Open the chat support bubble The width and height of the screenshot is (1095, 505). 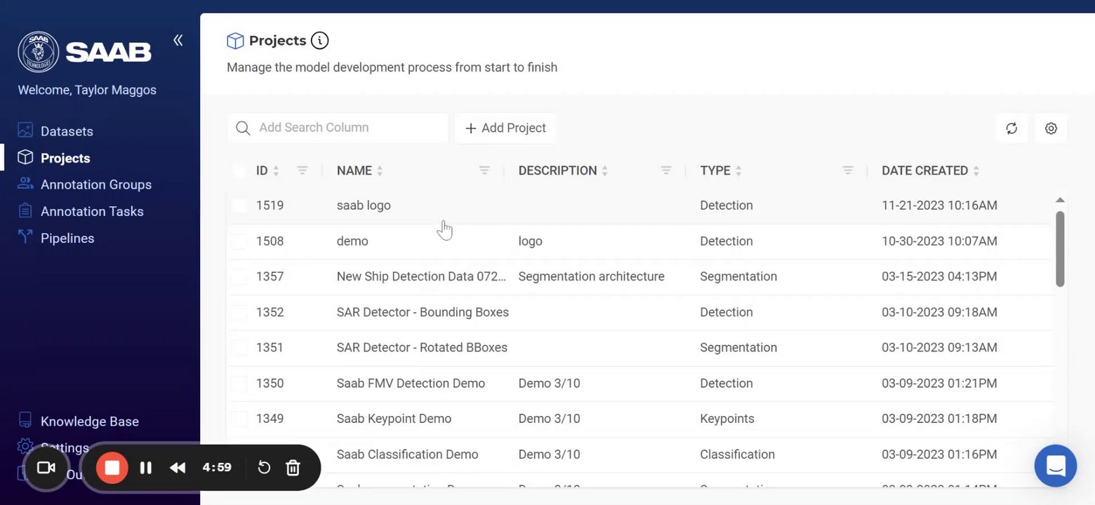point(1055,466)
